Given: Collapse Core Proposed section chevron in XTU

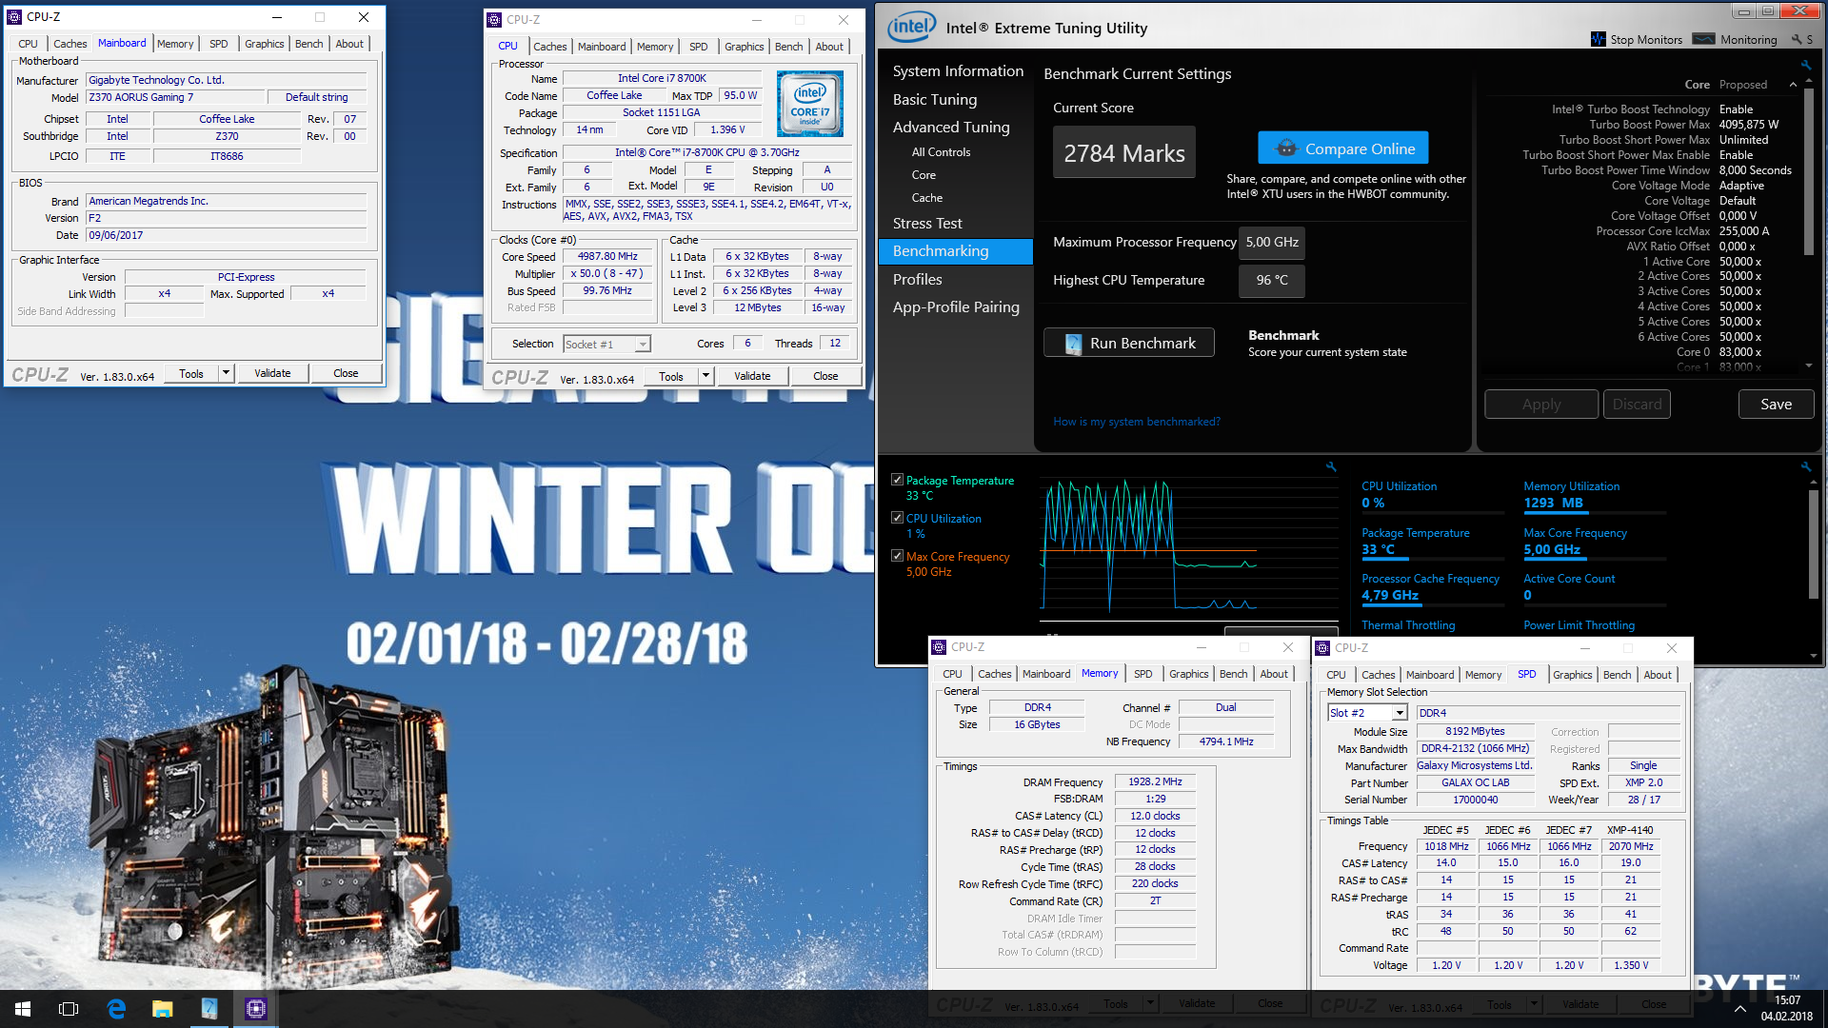Looking at the screenshot, I should click(1793, 85).
